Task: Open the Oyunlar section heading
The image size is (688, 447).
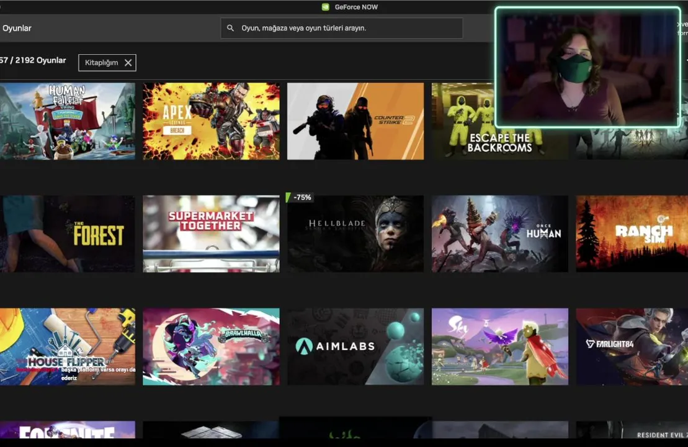Action: (x=17, y=28)
